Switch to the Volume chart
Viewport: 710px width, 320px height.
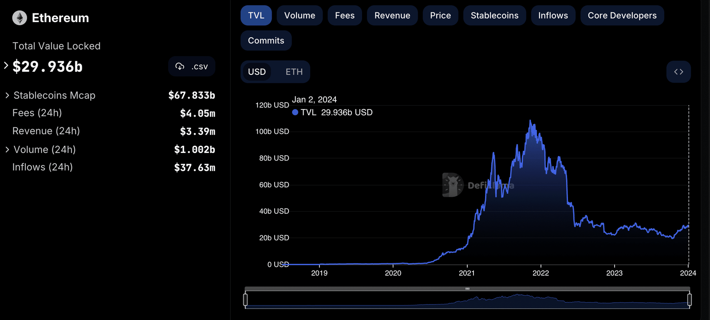[300, 16]
